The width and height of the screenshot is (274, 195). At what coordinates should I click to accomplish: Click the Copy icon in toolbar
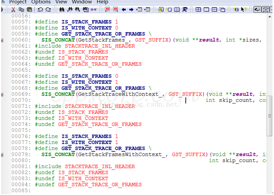(21, 9)
